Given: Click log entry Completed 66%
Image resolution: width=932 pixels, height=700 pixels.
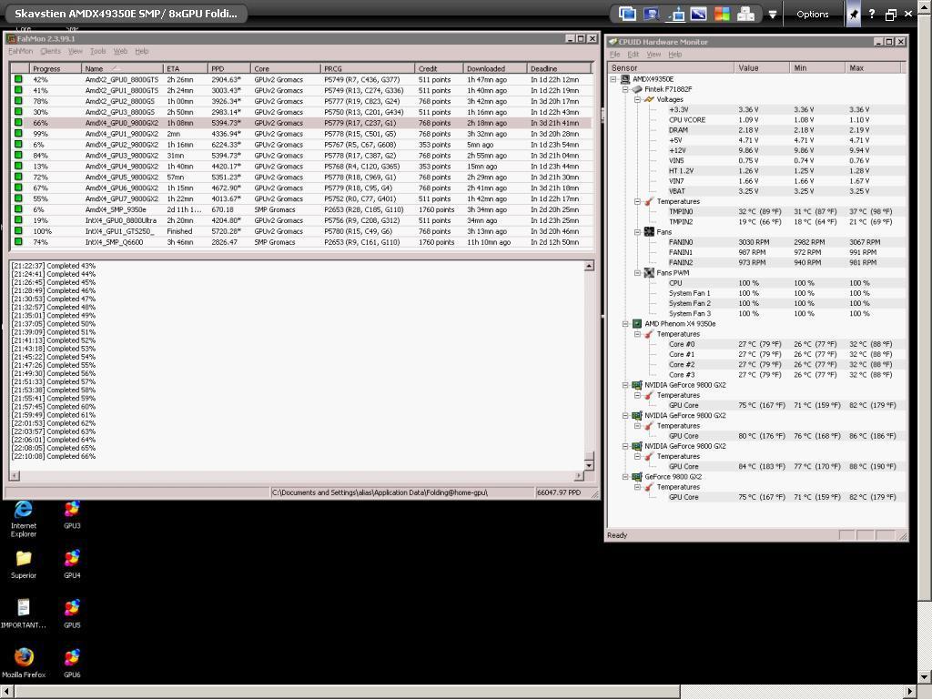Looking at the screenshot, I should click(x=54, y=456).
